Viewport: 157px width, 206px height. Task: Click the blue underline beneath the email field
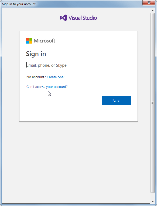[78, 70]
